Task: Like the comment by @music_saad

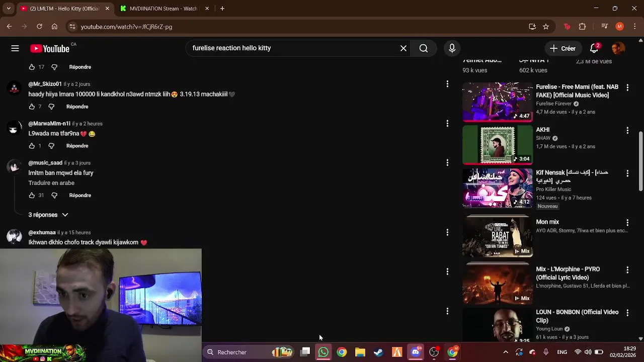Action: coord(32,195)
